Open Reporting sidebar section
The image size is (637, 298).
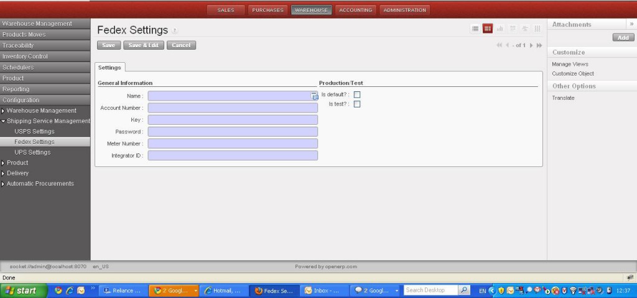click(45, 89)
